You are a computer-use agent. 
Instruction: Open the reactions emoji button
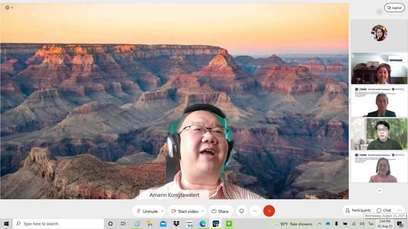pos(242,211)
